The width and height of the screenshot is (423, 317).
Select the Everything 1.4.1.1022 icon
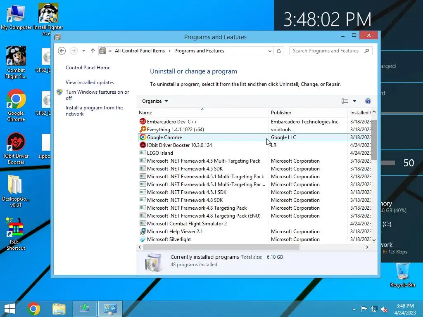[x=143, y=129]
